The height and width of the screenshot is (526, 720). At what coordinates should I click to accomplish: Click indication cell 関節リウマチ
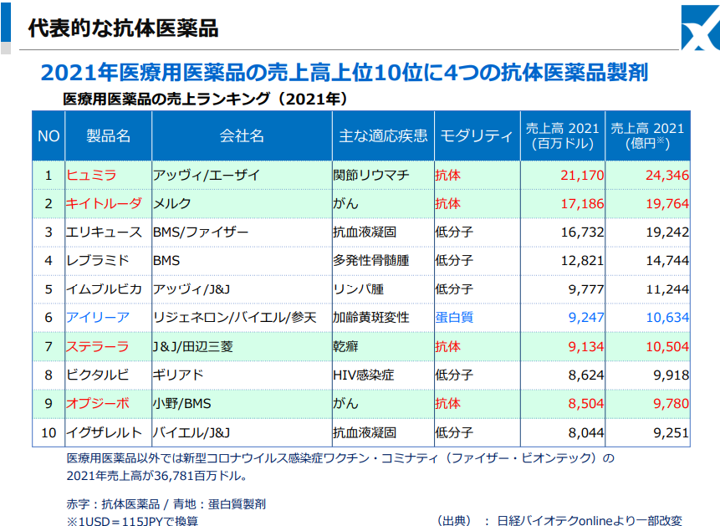[x=371, y=175]
